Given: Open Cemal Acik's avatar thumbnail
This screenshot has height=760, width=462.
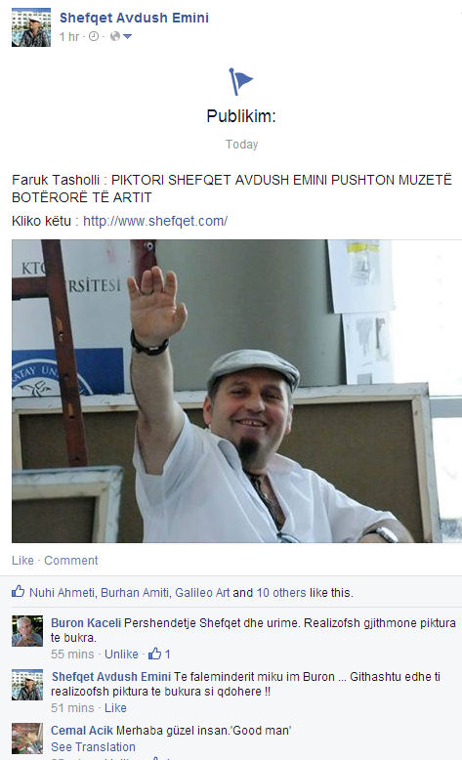Looking at the screenshot, I should click(27, 739).
